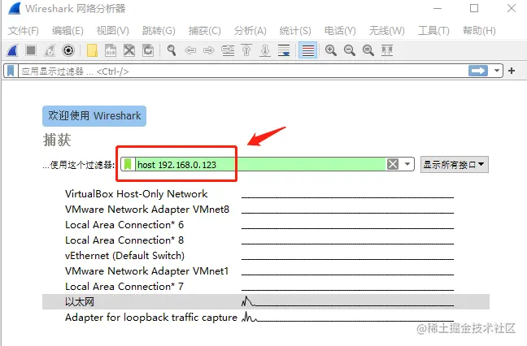This screenshot has height=346, width=527.
Task: Find a packet with magnifier icon
Action: tap(172, 50)
